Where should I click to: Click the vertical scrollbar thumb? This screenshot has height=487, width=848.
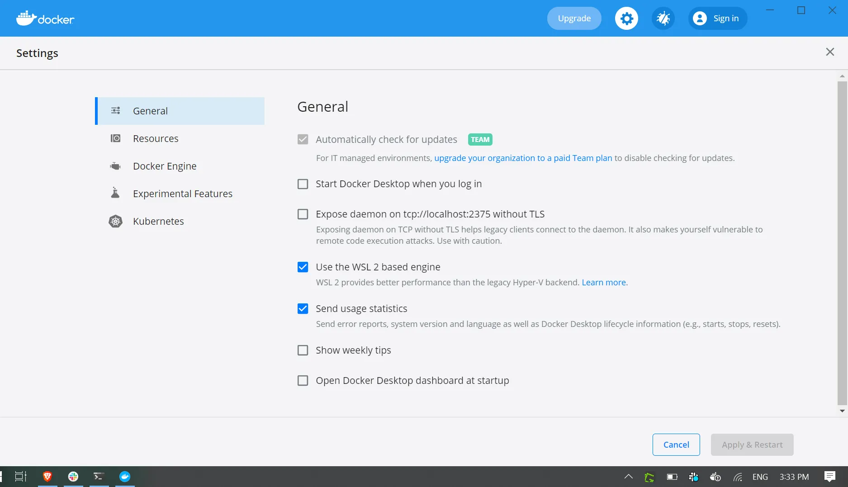pyautogui.click(x=842, y=243)
